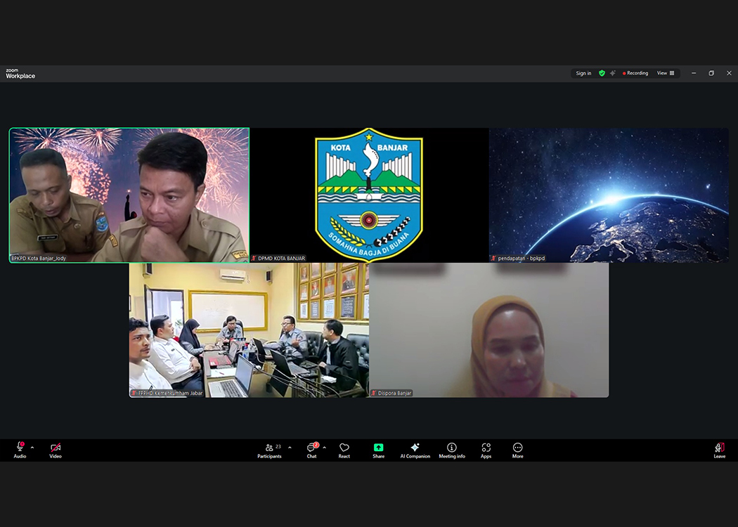Open the View layout menu
The height and width of the screenshot is (527, 738).
click(665, 73)
